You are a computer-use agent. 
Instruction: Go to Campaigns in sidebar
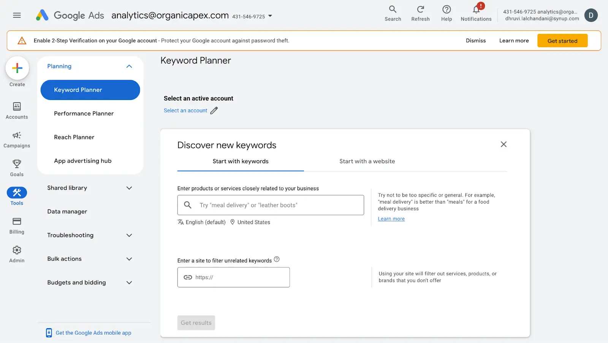17,140
